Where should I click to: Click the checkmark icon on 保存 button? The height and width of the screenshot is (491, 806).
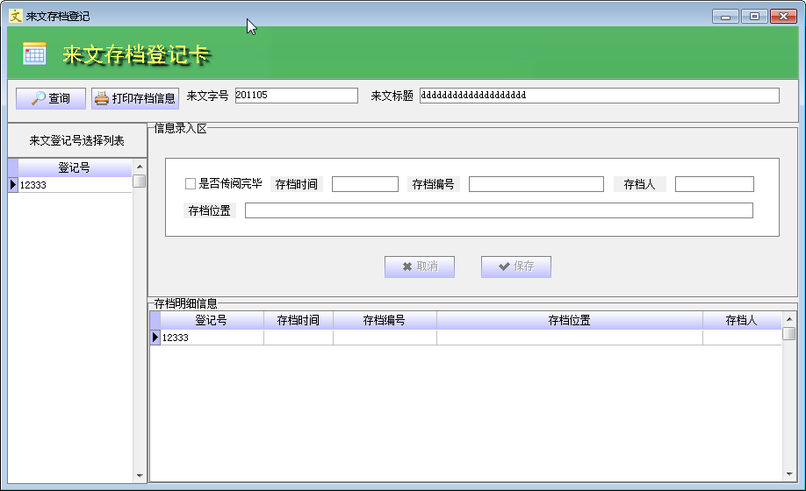(x=504, y=267)
